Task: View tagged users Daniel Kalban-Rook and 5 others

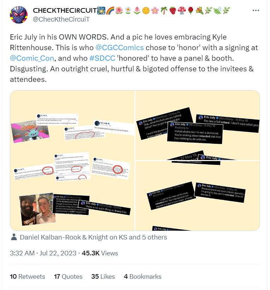Action: [x=93, y=237]
